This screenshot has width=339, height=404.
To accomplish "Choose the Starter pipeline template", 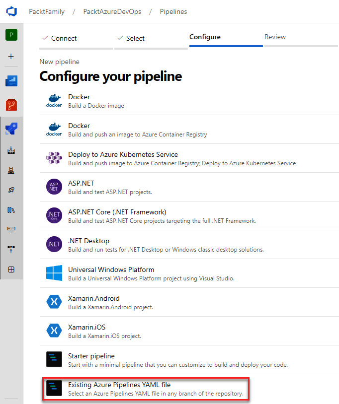I will [189, 360].
